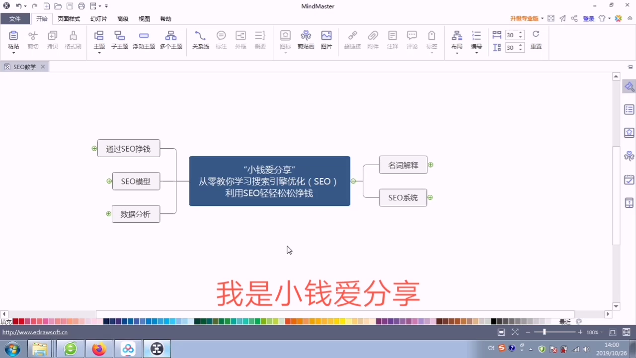The image size is (636, 358).
Task: Open the 幻灯片 ribbon tab
Action: tap(98, 19)
